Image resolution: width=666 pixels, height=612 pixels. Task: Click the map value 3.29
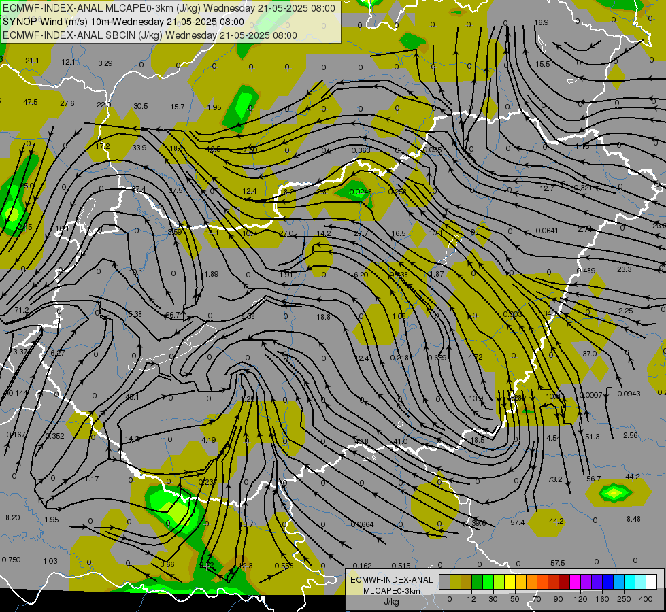[x=105, y=63]
